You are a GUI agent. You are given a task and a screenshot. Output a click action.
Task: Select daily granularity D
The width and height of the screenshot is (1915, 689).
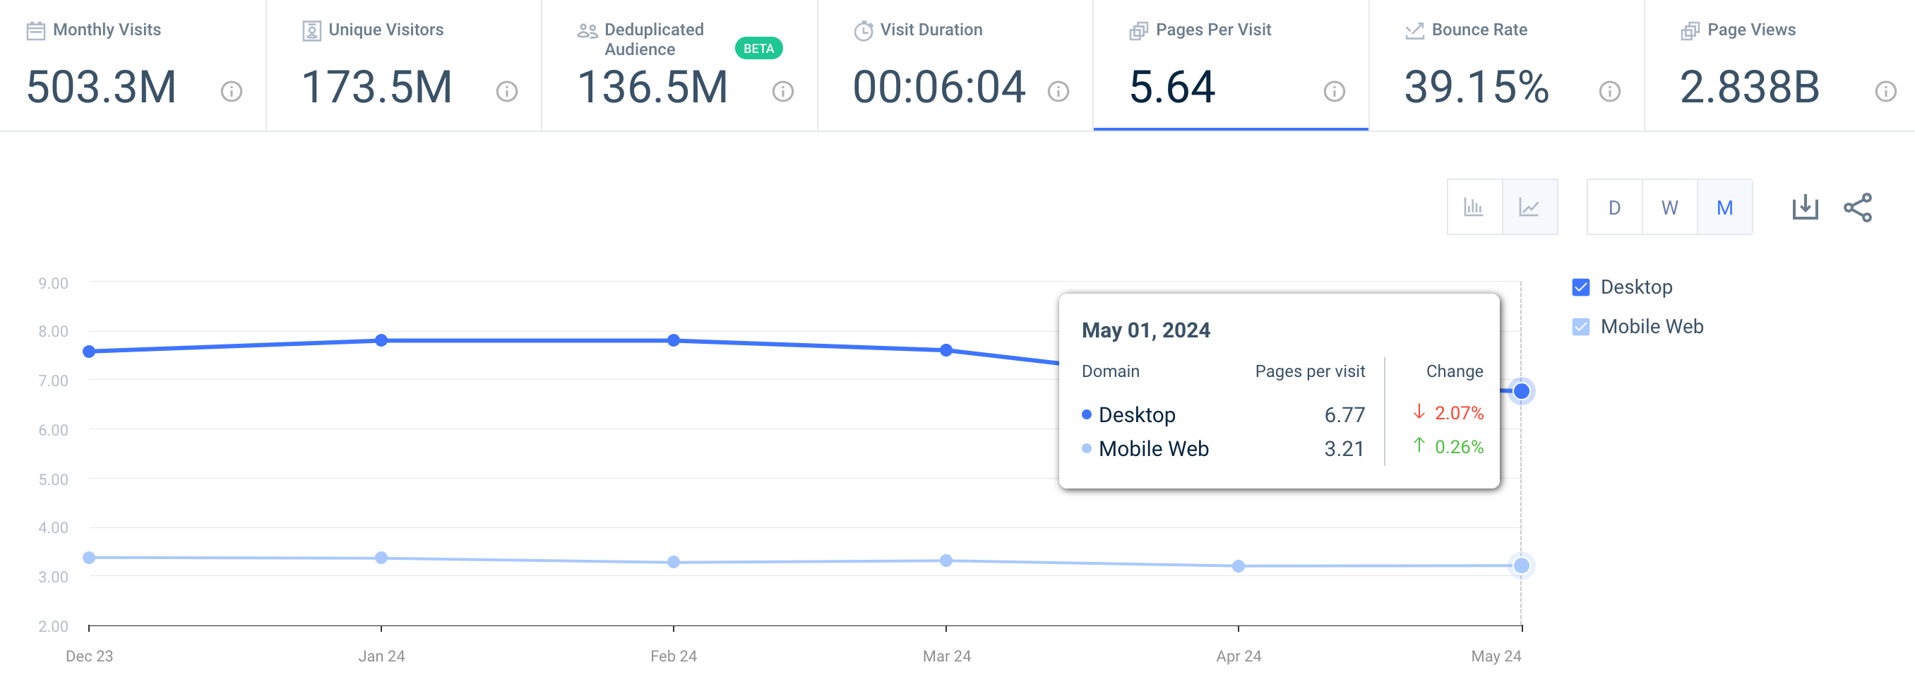(x=1614, y=208)
